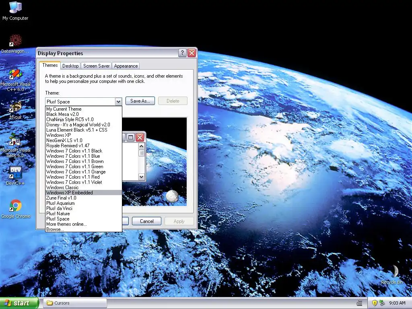Choose the Plus! da Vinci theme

click(84, 208)
